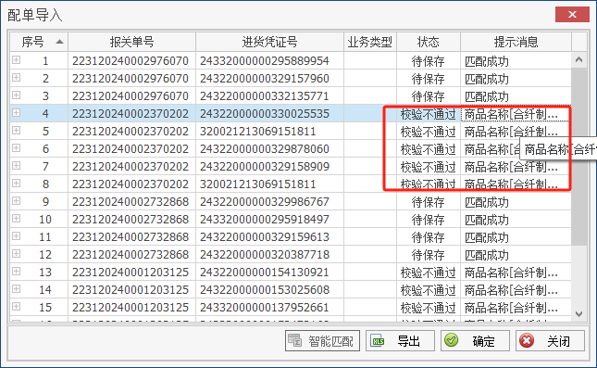Select cell 243220000153025608

[x=269, y=290]
